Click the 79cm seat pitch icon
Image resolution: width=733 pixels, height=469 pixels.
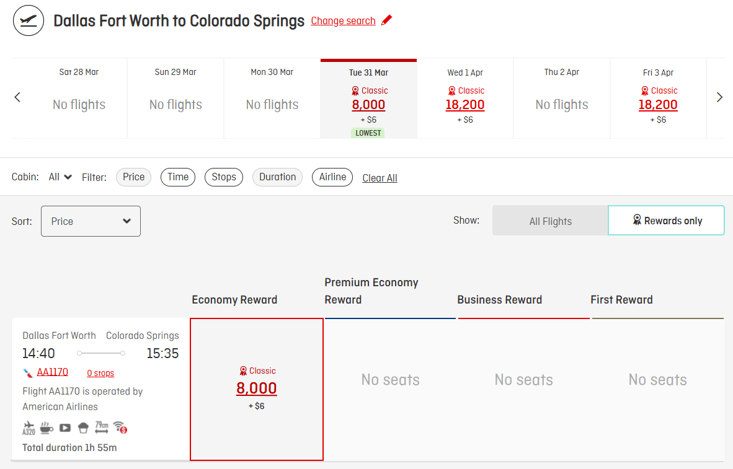click(x=102, y=427)
